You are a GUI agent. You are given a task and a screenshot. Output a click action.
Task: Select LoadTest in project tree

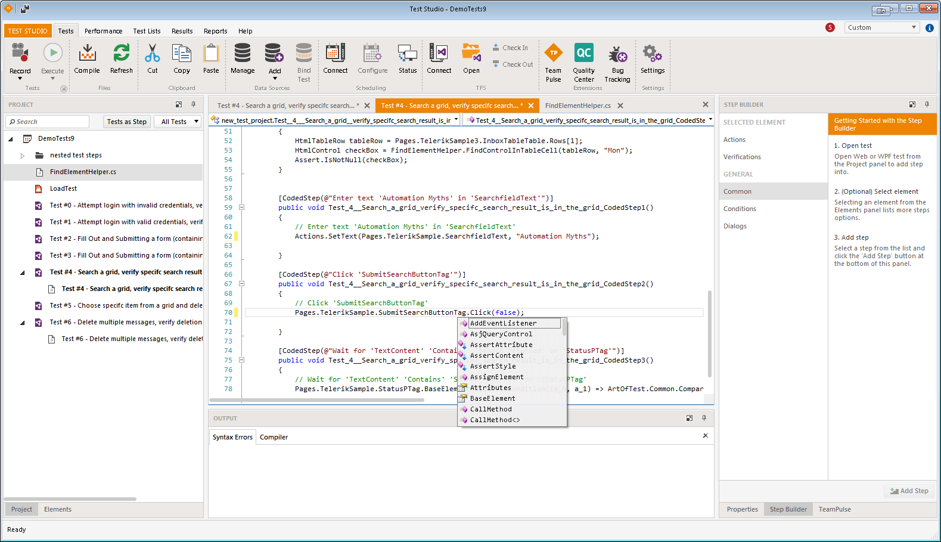coord(63,188)
